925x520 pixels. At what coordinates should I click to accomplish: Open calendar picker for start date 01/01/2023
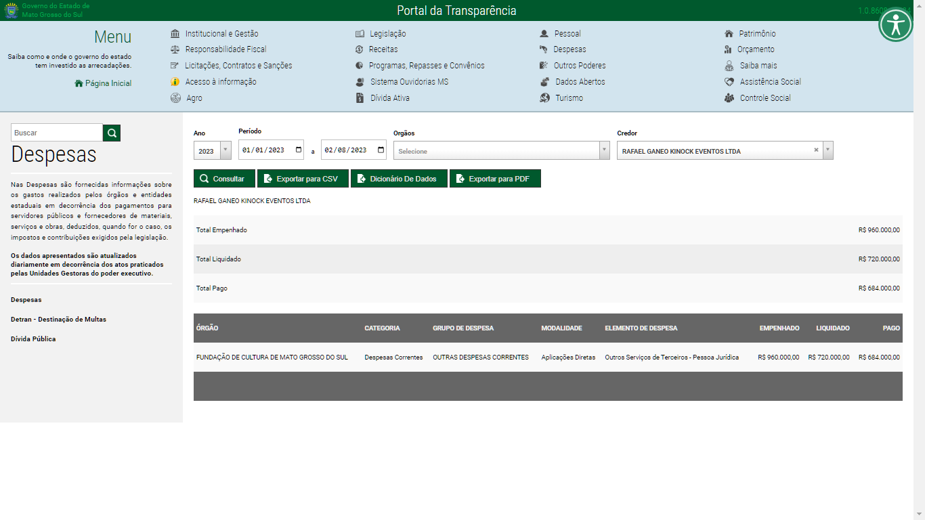[x=299, y=150]
